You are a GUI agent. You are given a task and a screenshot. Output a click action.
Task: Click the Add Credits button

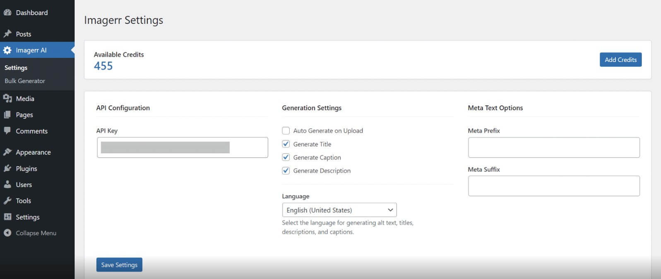pyautogui.click(x=620, y=60)
